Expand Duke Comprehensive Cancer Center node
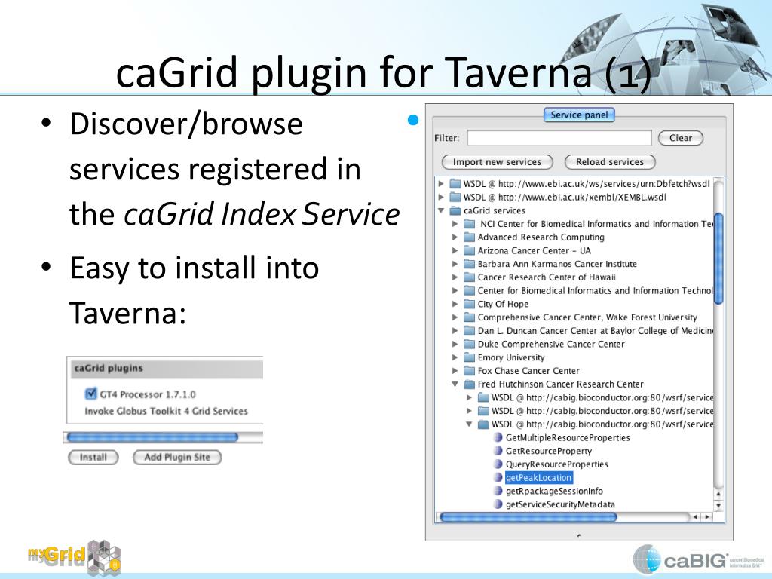The image size is (772, 579). 455,344
